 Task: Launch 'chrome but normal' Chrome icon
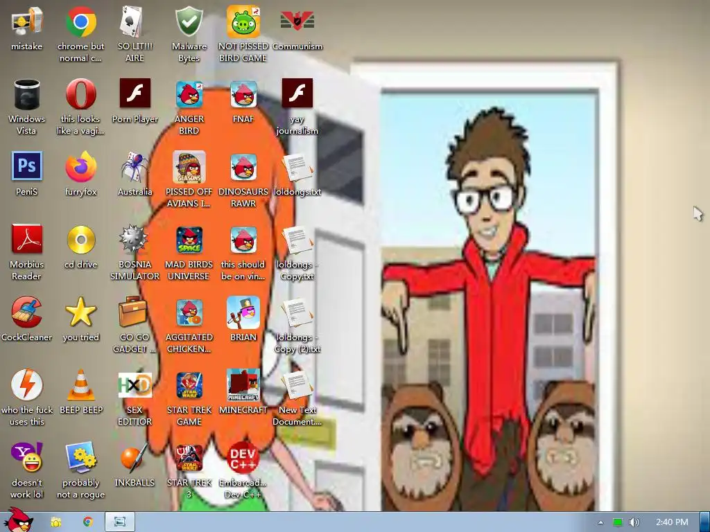[81, 21]
